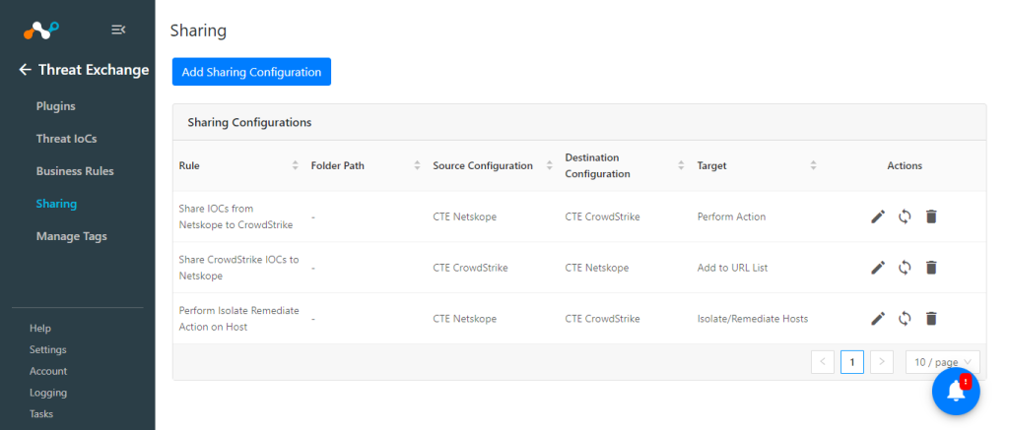
Task: Click 'CTE CrowdStrike' source in second row
Action: (x=470, y=268)
